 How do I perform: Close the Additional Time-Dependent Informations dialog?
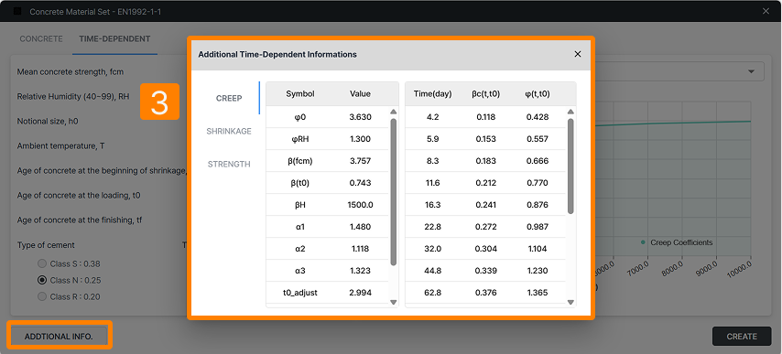point(578,54)
